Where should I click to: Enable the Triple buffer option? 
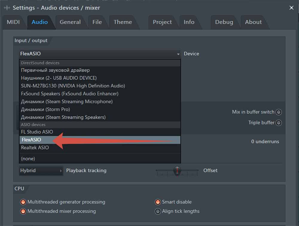pos(279,123)
